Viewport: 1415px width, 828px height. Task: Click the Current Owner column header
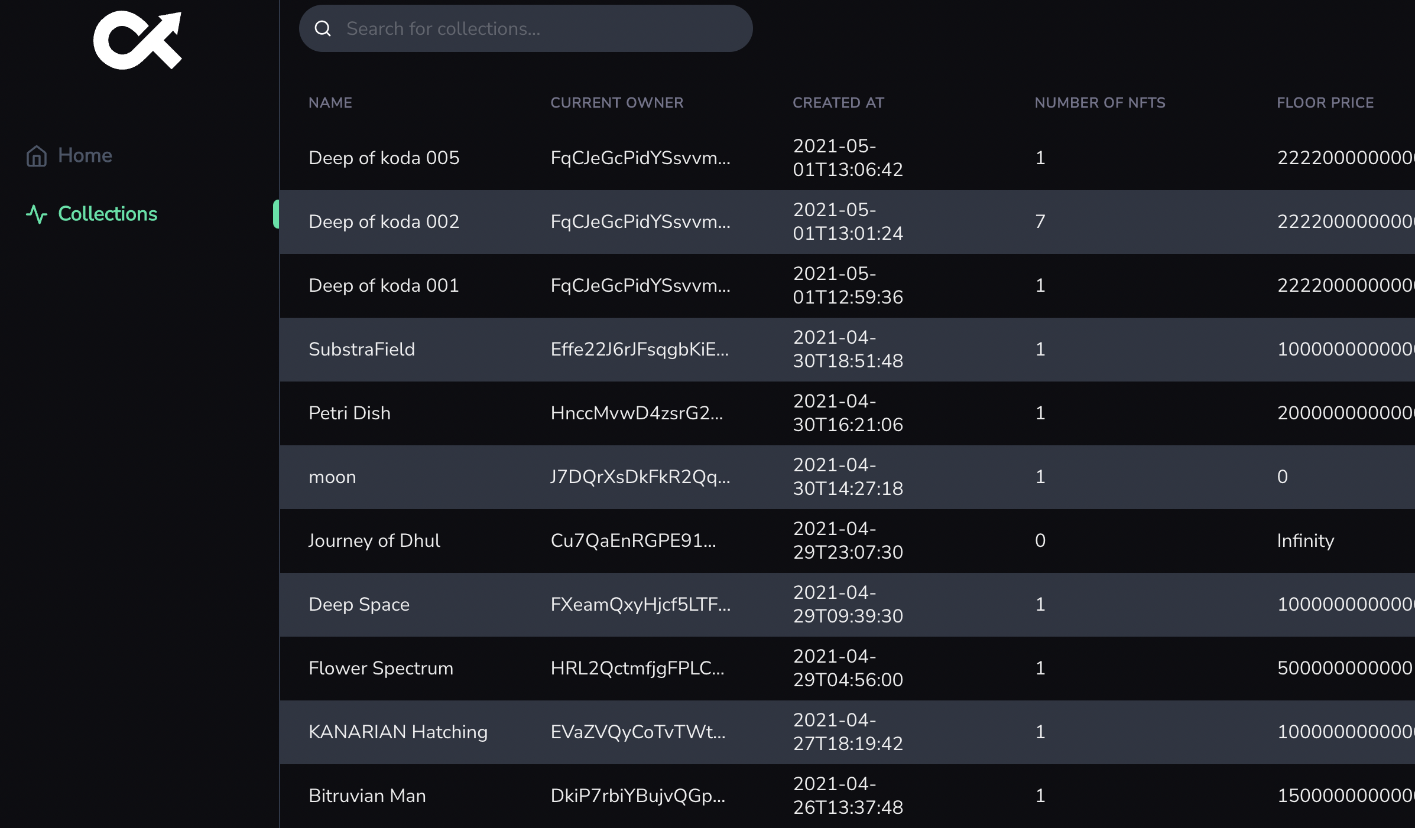pyautogui.click(x=616, y=103)
